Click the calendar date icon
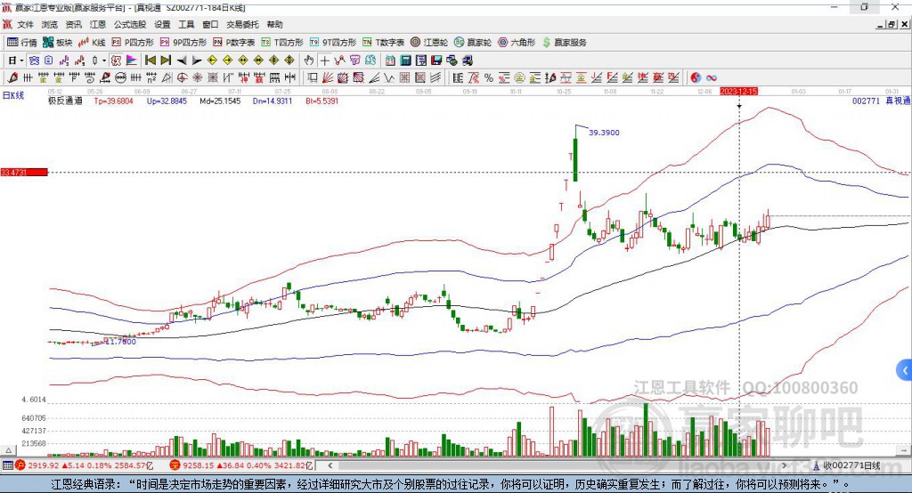 [x=390, y=61]
